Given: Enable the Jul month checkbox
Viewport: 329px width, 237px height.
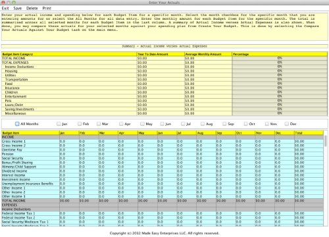Looking at the screenshot, I should click(x=183, y=124).
